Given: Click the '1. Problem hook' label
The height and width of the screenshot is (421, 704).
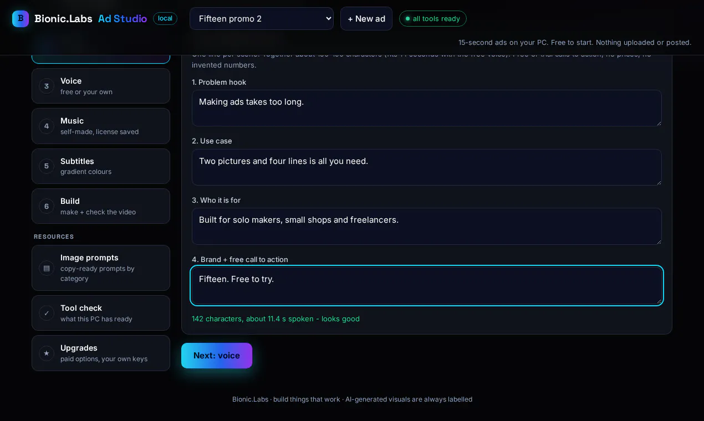Looking at the screenshot, I should [x=219, y=82].
